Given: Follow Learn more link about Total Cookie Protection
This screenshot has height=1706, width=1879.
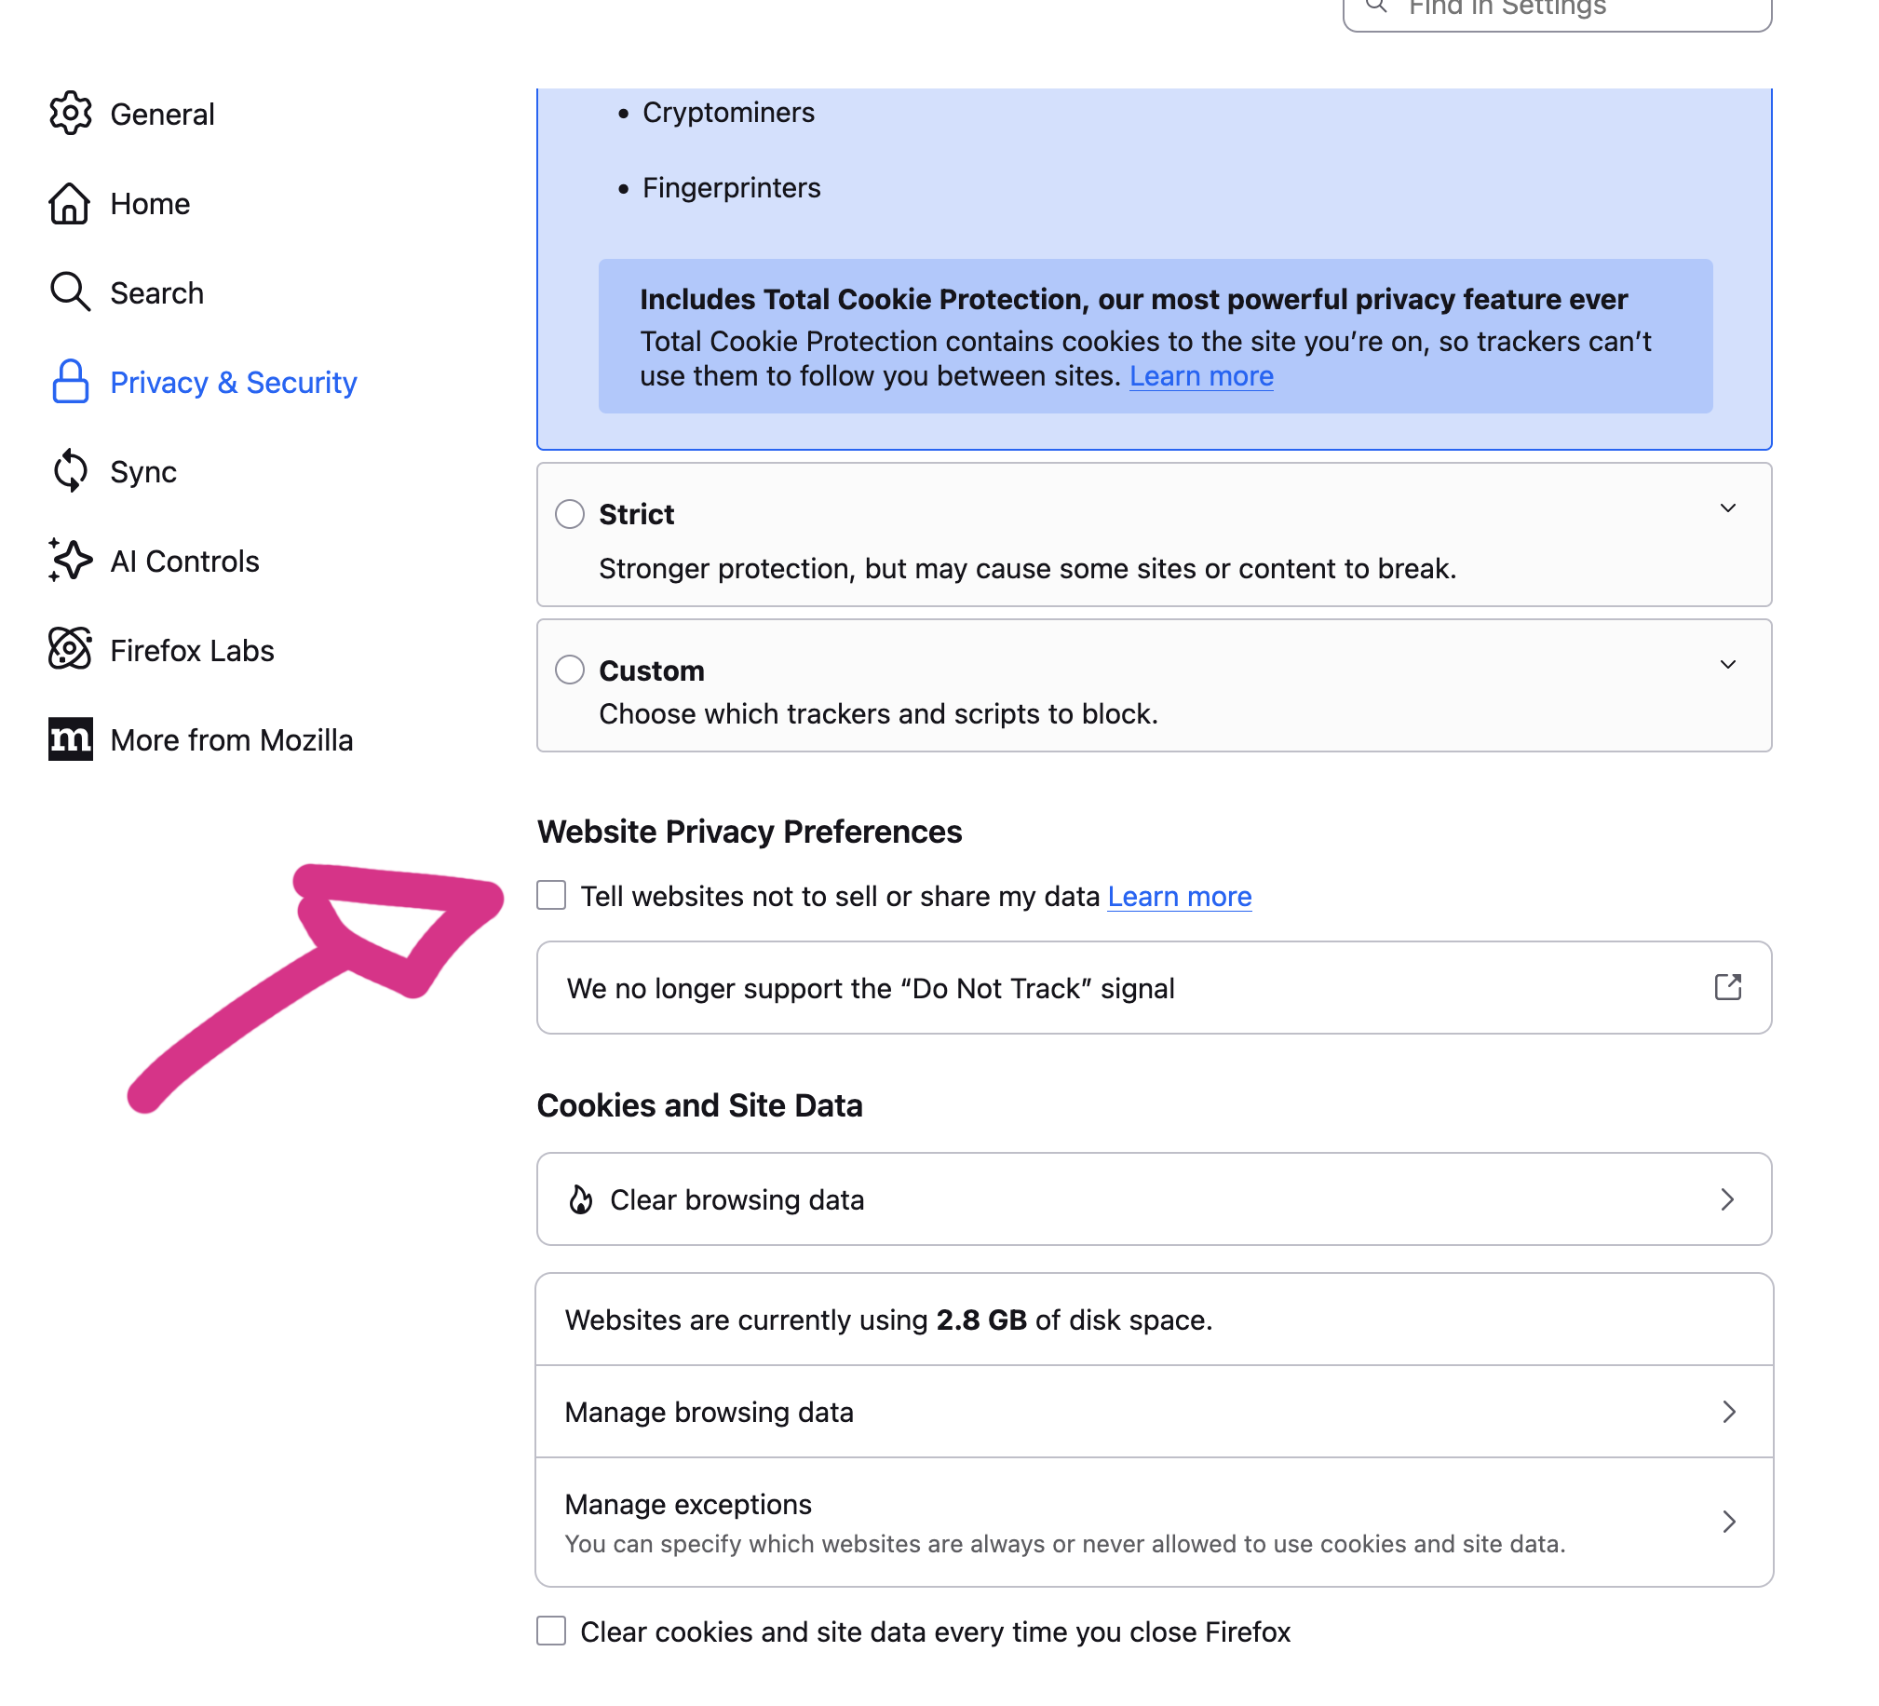Looking at the screenshot, I should click(x=1200, y=376).
